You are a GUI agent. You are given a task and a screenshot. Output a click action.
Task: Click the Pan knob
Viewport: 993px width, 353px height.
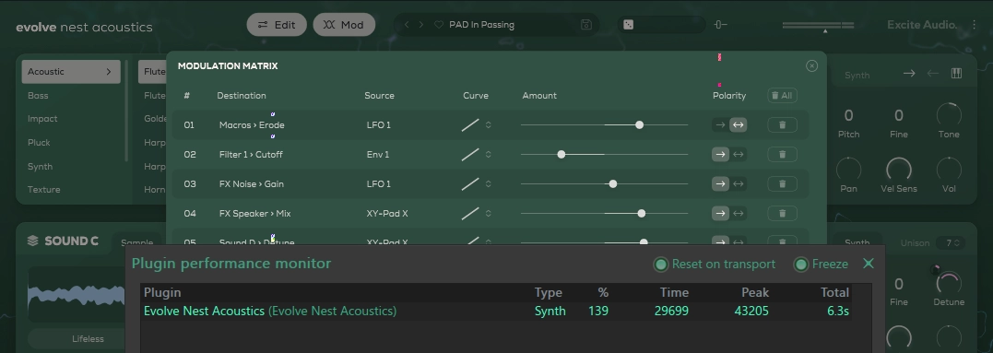tap(848, 169)
